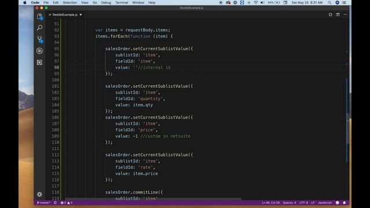Change end of line sequence LF

tap(313, 203)
